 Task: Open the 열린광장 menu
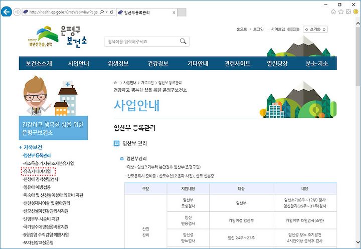click(277, 64)
